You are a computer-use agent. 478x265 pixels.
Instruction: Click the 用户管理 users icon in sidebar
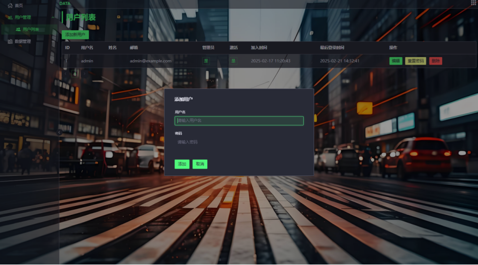pyautogui.click(x=10, y=17)
